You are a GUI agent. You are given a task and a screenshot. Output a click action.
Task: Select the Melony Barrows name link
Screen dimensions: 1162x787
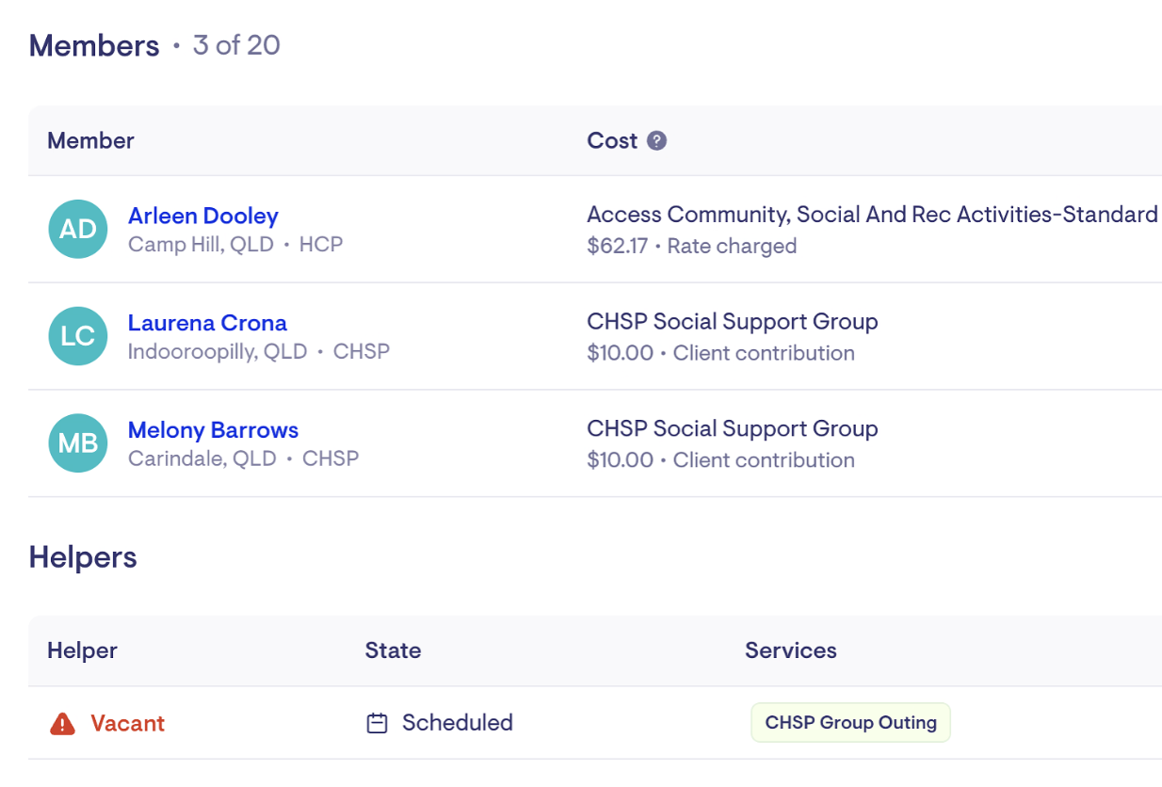tap(213, 430)
